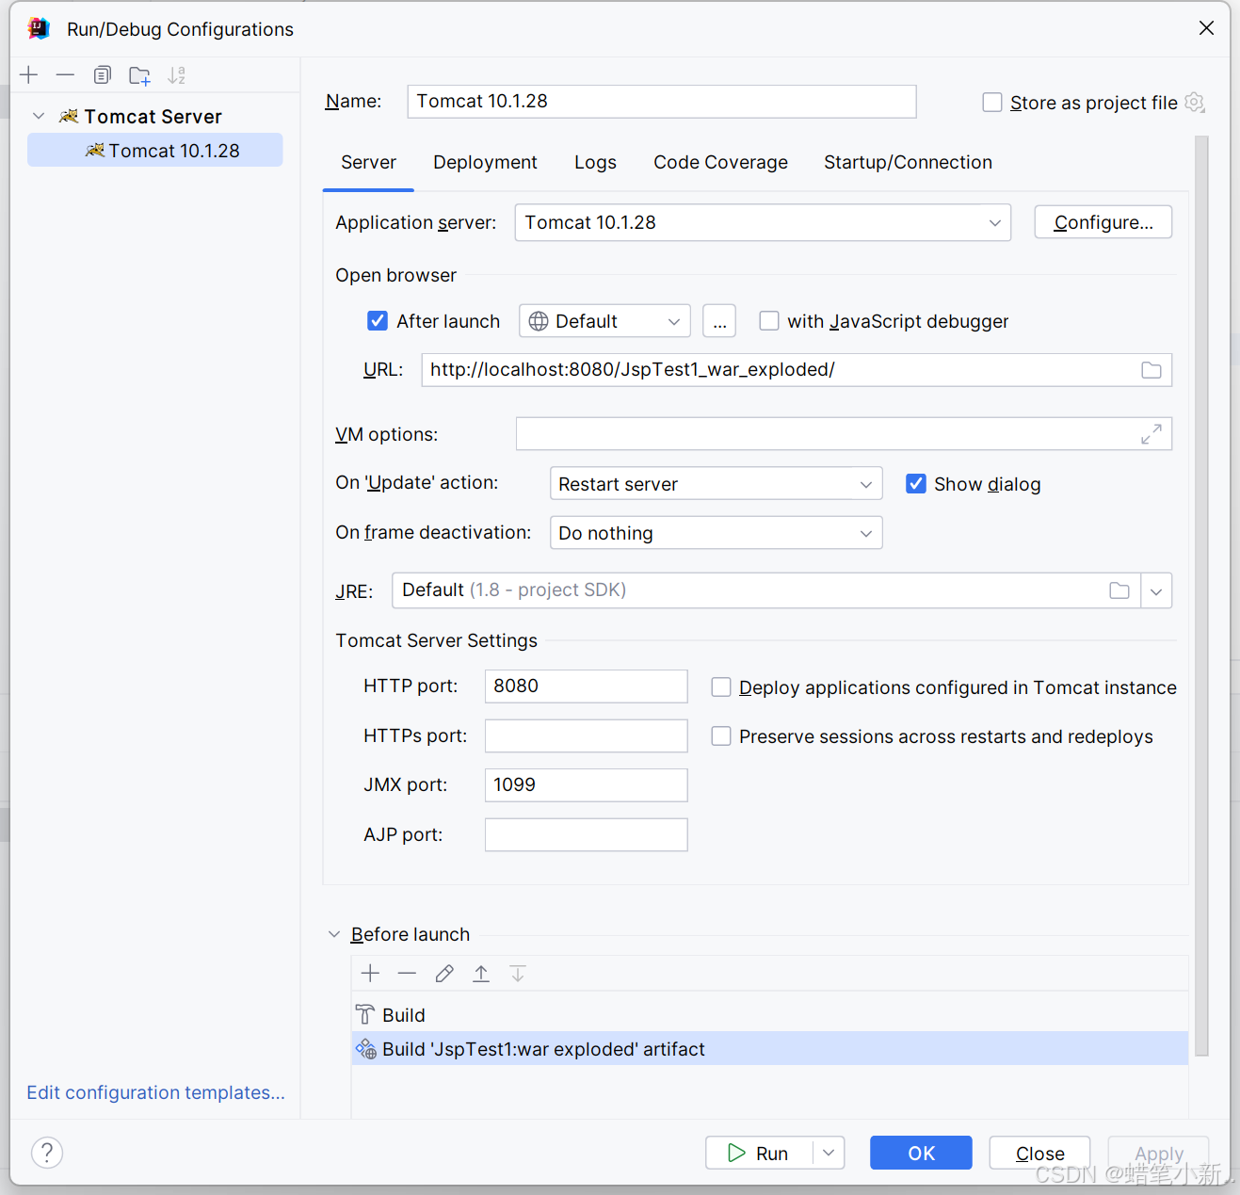Click the folder icon in the URL field

(1151, 370)
